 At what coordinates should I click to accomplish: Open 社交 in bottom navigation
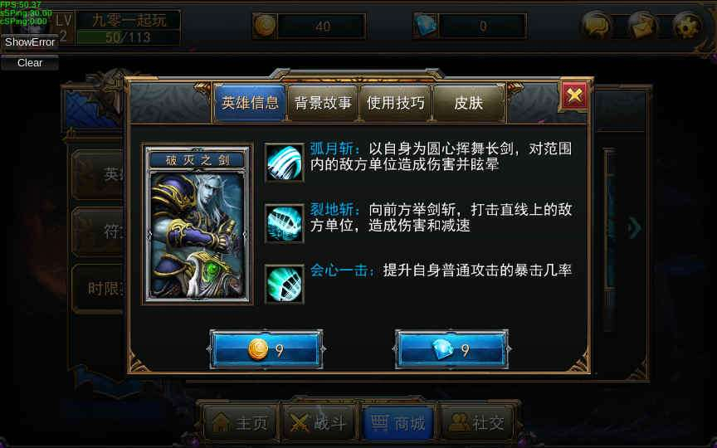(476, 423)
